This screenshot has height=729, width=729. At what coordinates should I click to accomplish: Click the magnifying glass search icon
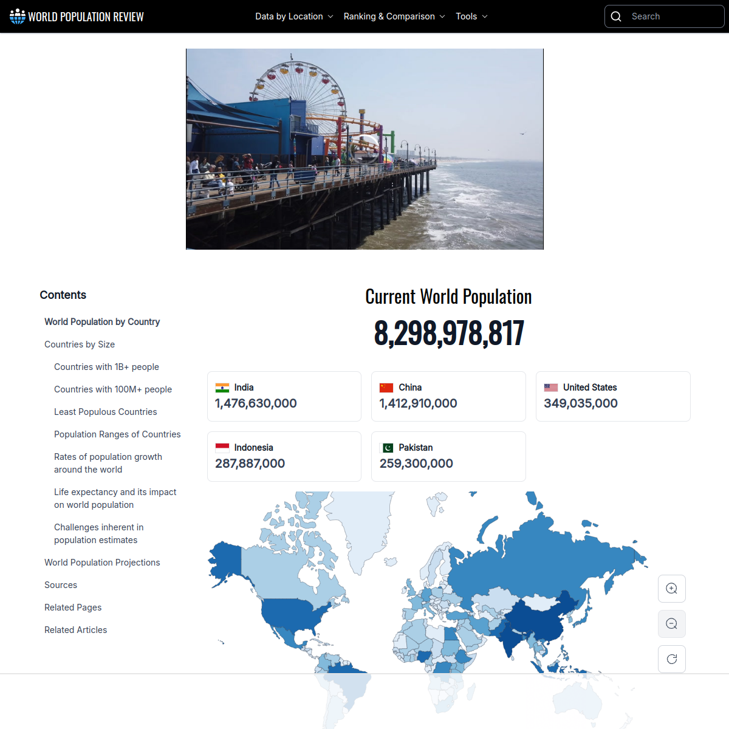tap(616, 16)
